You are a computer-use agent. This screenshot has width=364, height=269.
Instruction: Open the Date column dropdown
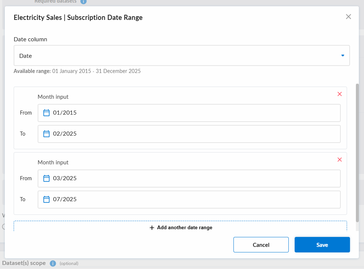tap(181, 55)
